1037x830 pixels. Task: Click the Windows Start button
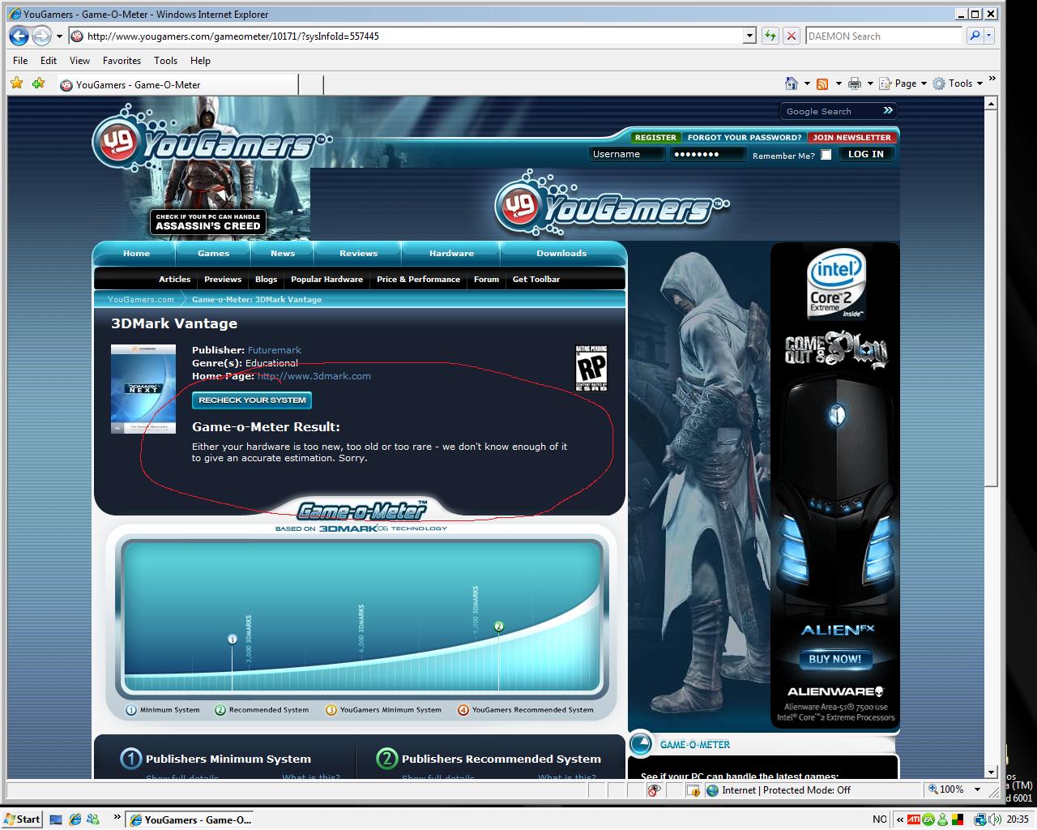point(22,819)
